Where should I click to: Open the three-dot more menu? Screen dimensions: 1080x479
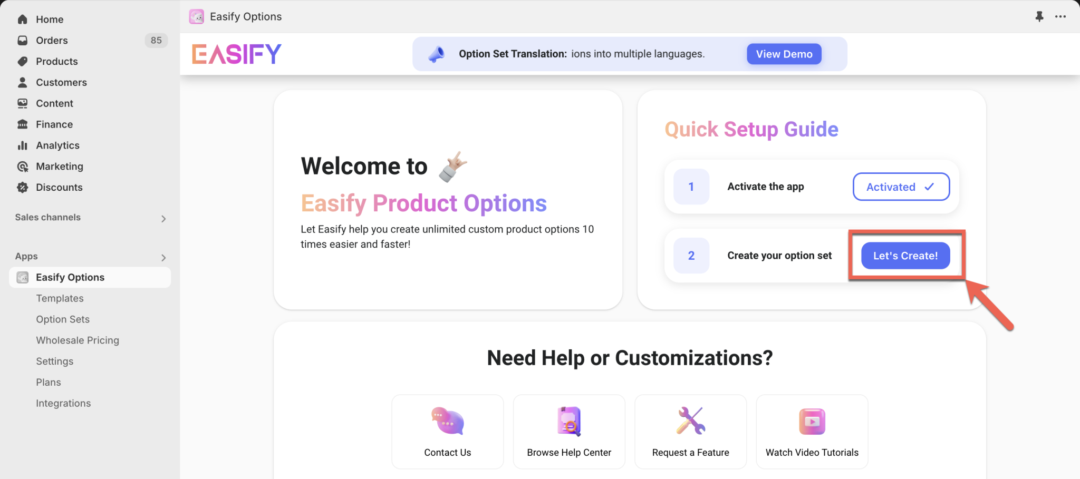(x=1060, y=16)
